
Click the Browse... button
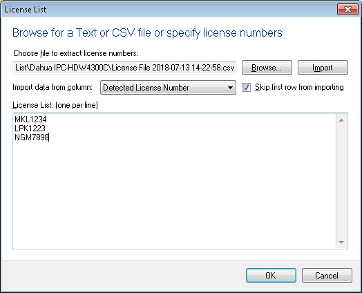click(x=267, y=68)
